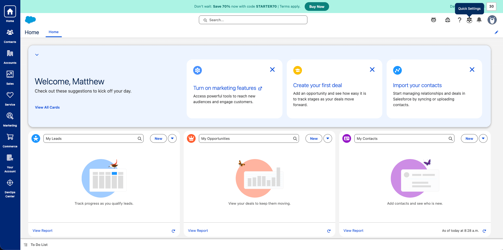This screenshot has width=503, height=250.
Task: View Report for My Contacts
Action: [354, 231]
